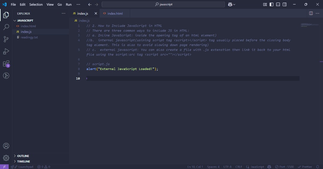
Task: Change the UTF-8 encoding setting
Action: click(x=227, y=167)
